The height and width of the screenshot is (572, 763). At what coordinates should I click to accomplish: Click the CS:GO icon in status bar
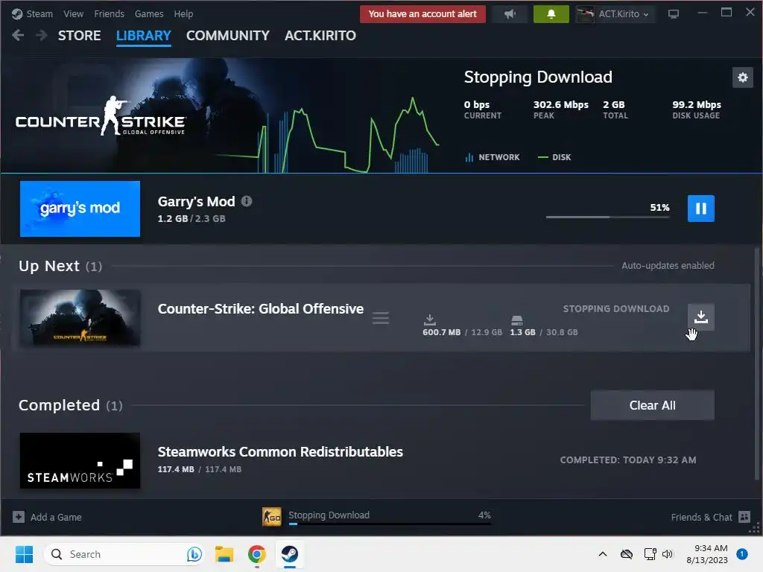coord(271,517)
